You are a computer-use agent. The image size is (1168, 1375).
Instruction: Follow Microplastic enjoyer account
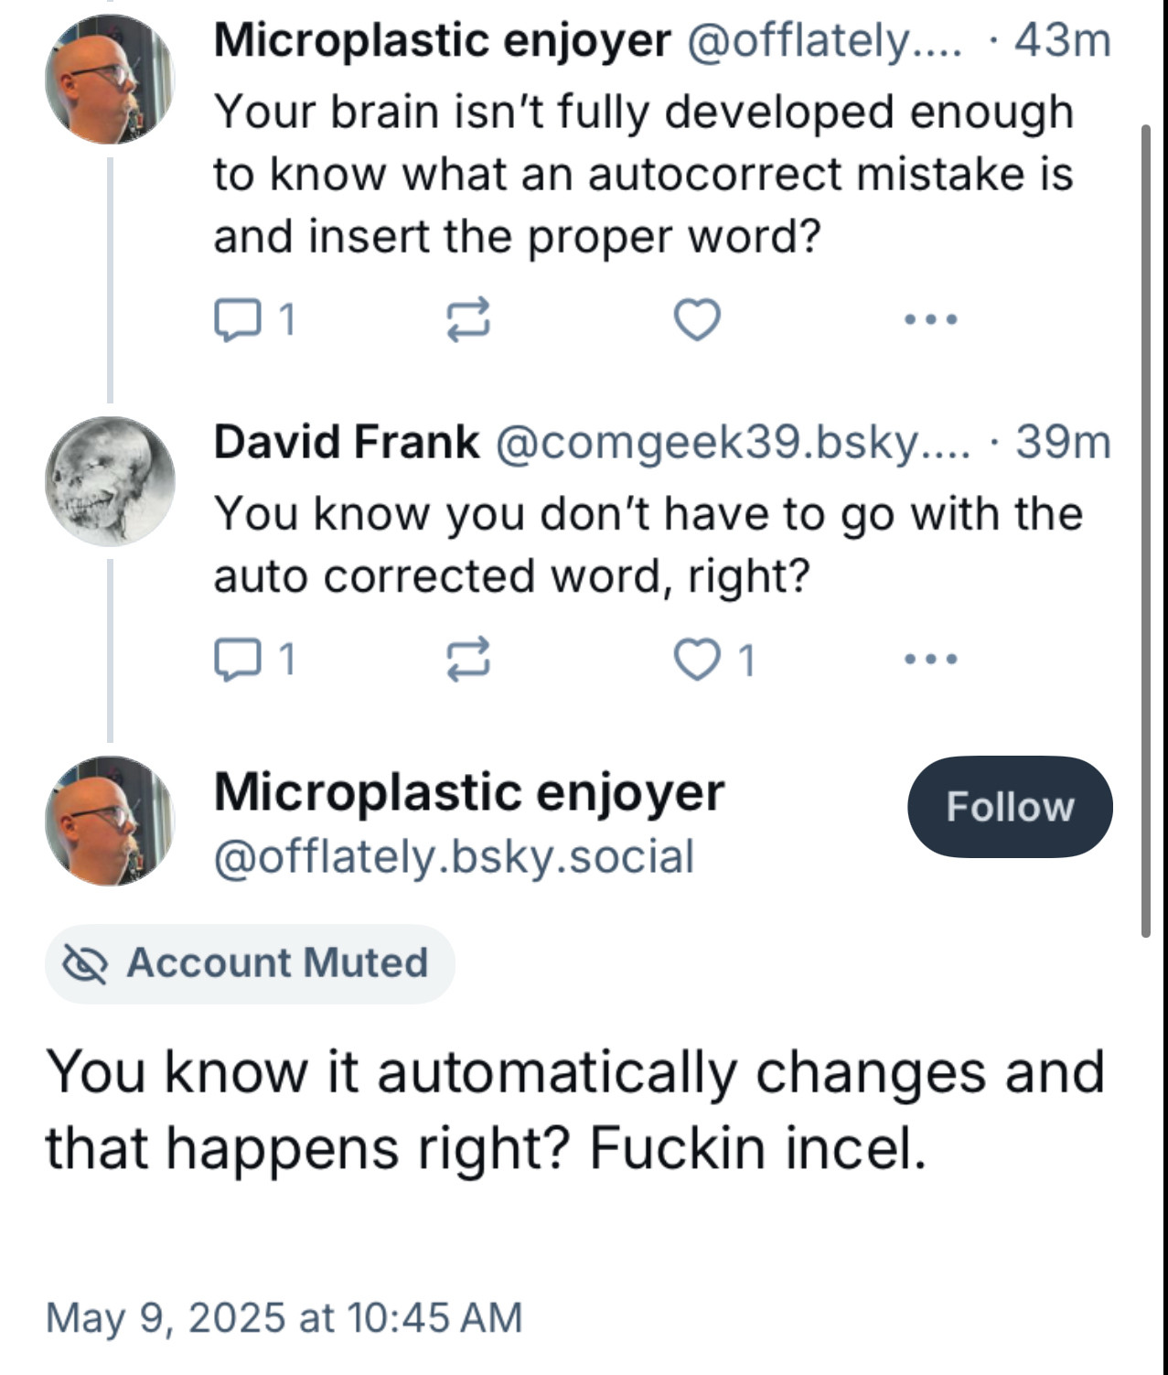(1010, 807)
